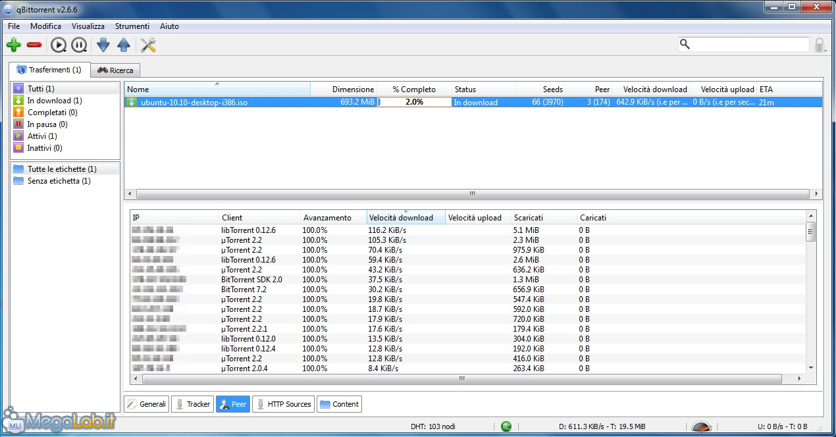Image resolution: width=836 pixels, height=437 pixels.
Task: Open the Strumenti menu
Action: 132,26
